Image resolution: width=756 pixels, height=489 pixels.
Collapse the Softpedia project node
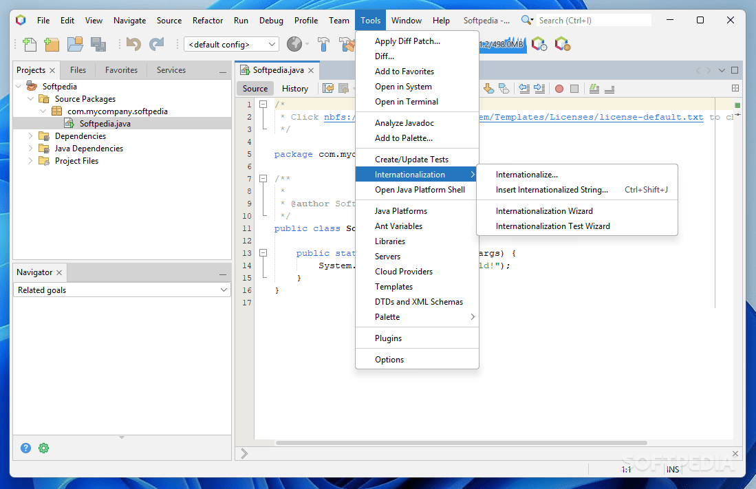(x=19, y=87)
